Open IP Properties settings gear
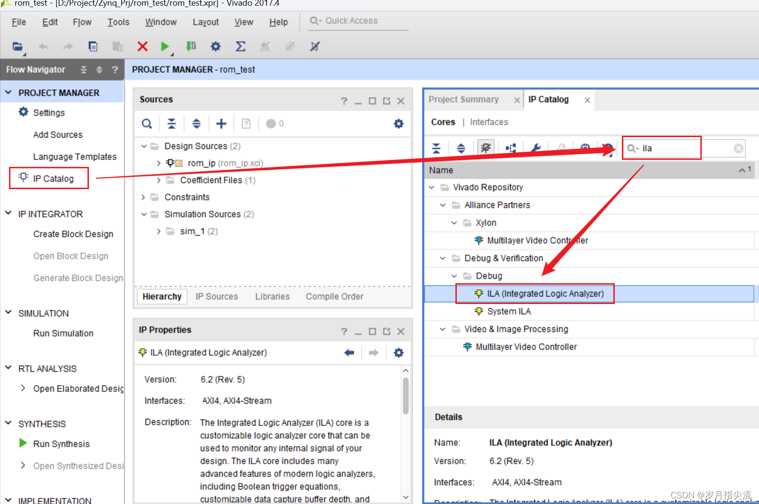Screen dimensions: 759x504 tap(399, 353)
